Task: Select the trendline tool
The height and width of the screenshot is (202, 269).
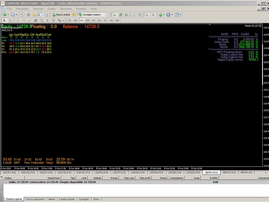Action: point(30,21)
